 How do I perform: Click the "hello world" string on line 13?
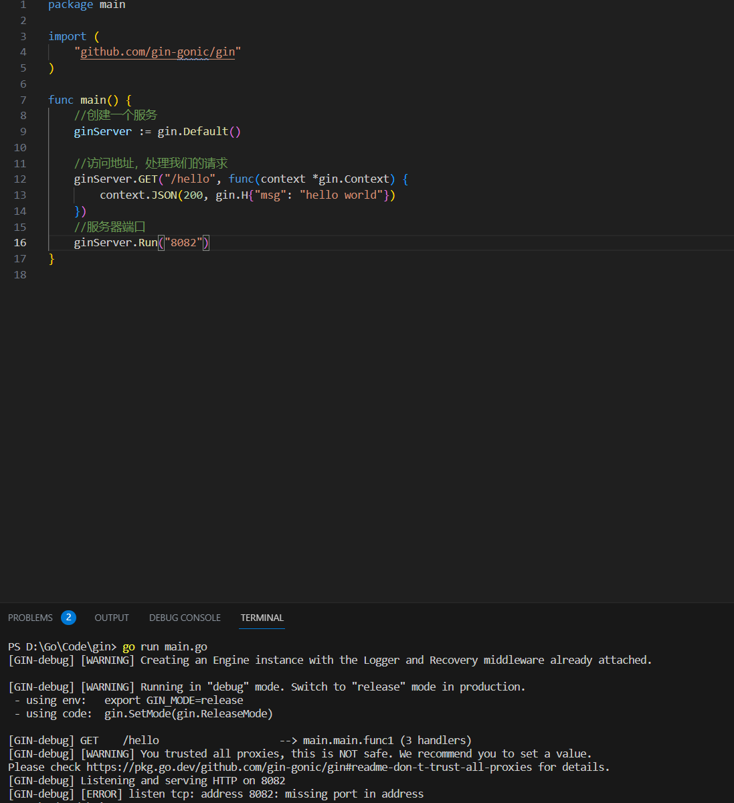point(342,195)
